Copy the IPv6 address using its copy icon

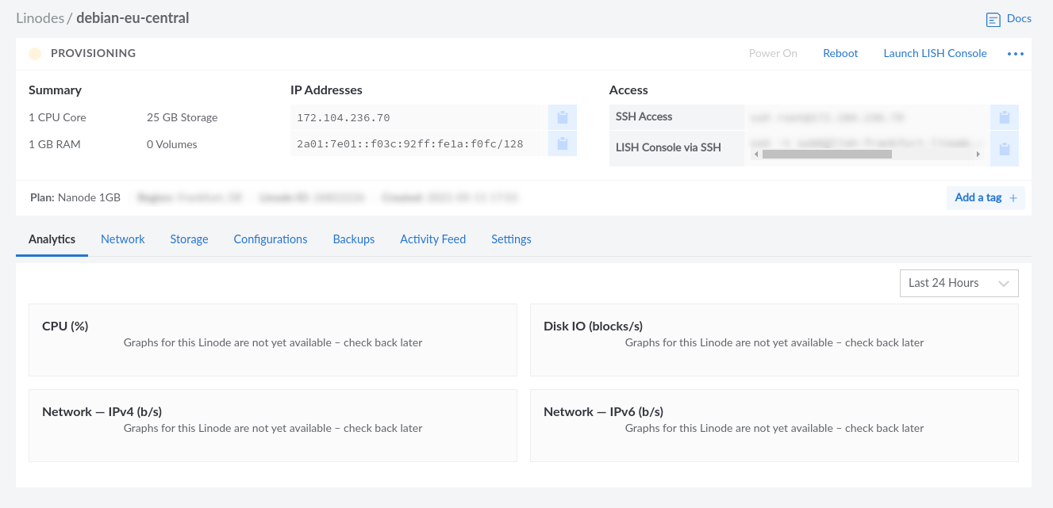tap(562, 143)
